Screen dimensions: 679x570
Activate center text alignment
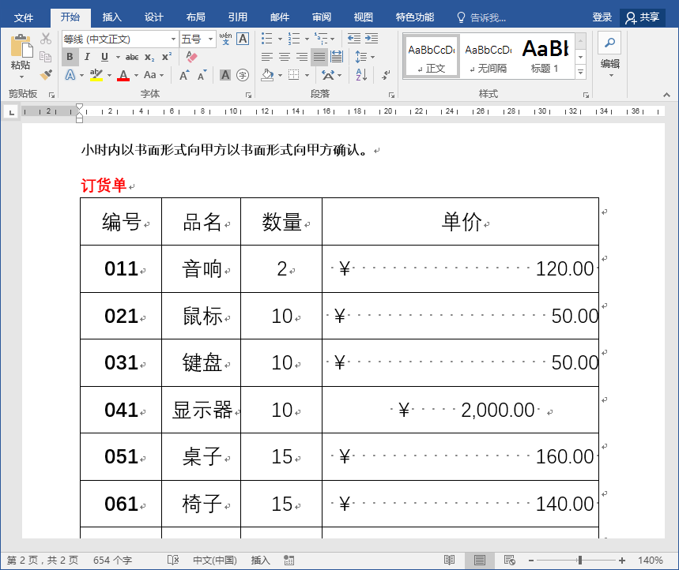pos(283,57)
